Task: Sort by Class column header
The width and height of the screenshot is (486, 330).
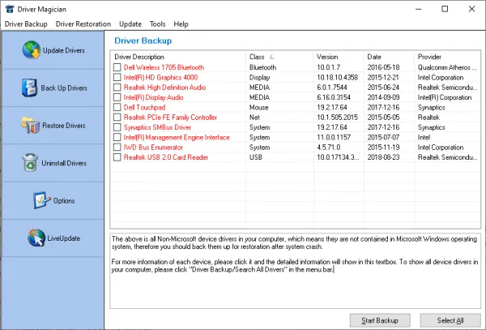Action: coord(279,57)
